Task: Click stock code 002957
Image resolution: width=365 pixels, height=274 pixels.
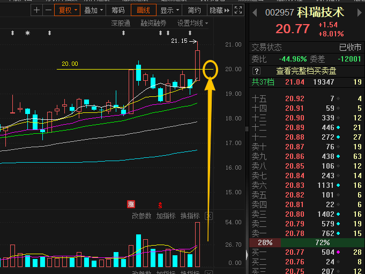Action: pos(280,12)
